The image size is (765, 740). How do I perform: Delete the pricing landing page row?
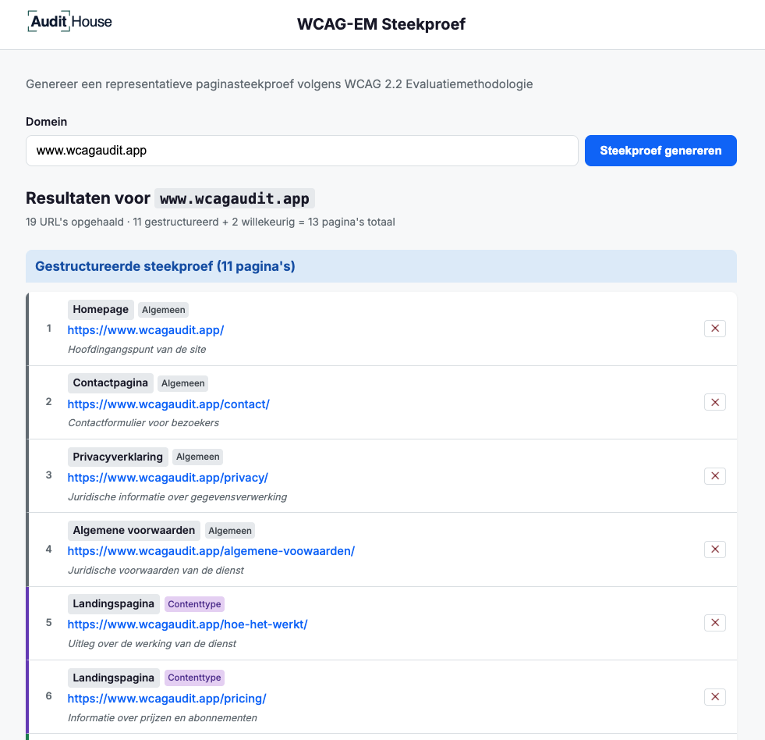(x=714, y=697)
